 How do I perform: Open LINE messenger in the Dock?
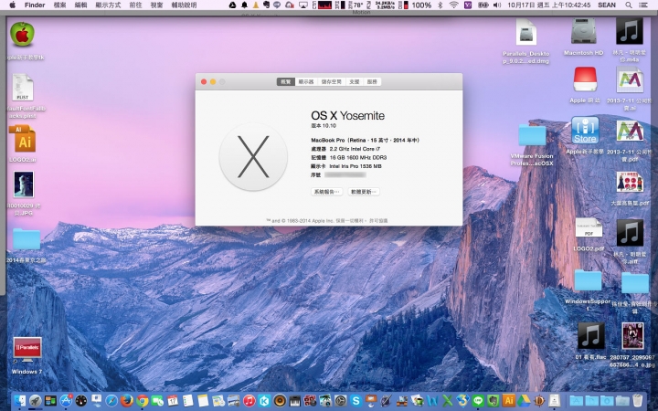pyautogui.click(x=478, y=401)
